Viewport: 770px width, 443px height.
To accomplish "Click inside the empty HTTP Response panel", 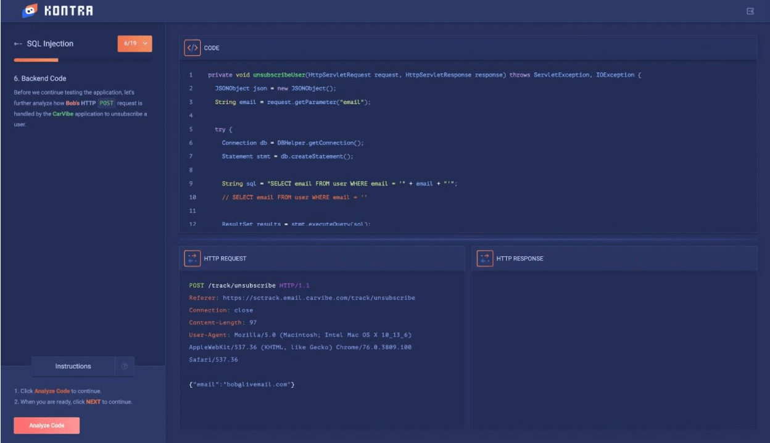I will coord(614,349).
